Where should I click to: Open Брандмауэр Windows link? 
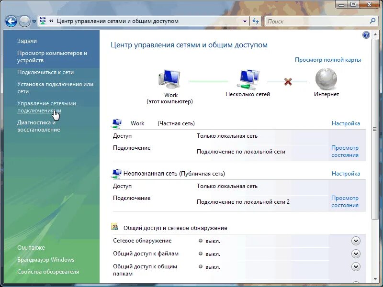pos(45,260)
